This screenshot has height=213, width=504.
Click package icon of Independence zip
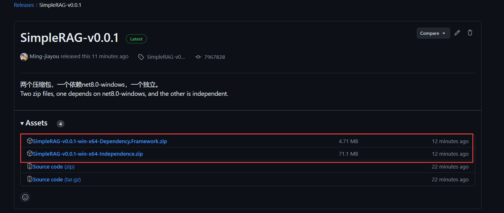(30, 153)
